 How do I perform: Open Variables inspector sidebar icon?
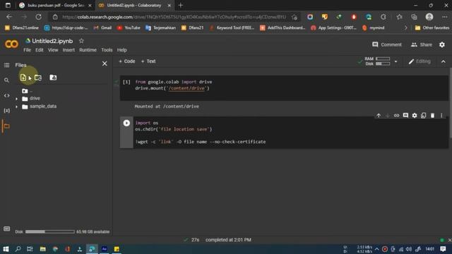click(x=6, y=111)
